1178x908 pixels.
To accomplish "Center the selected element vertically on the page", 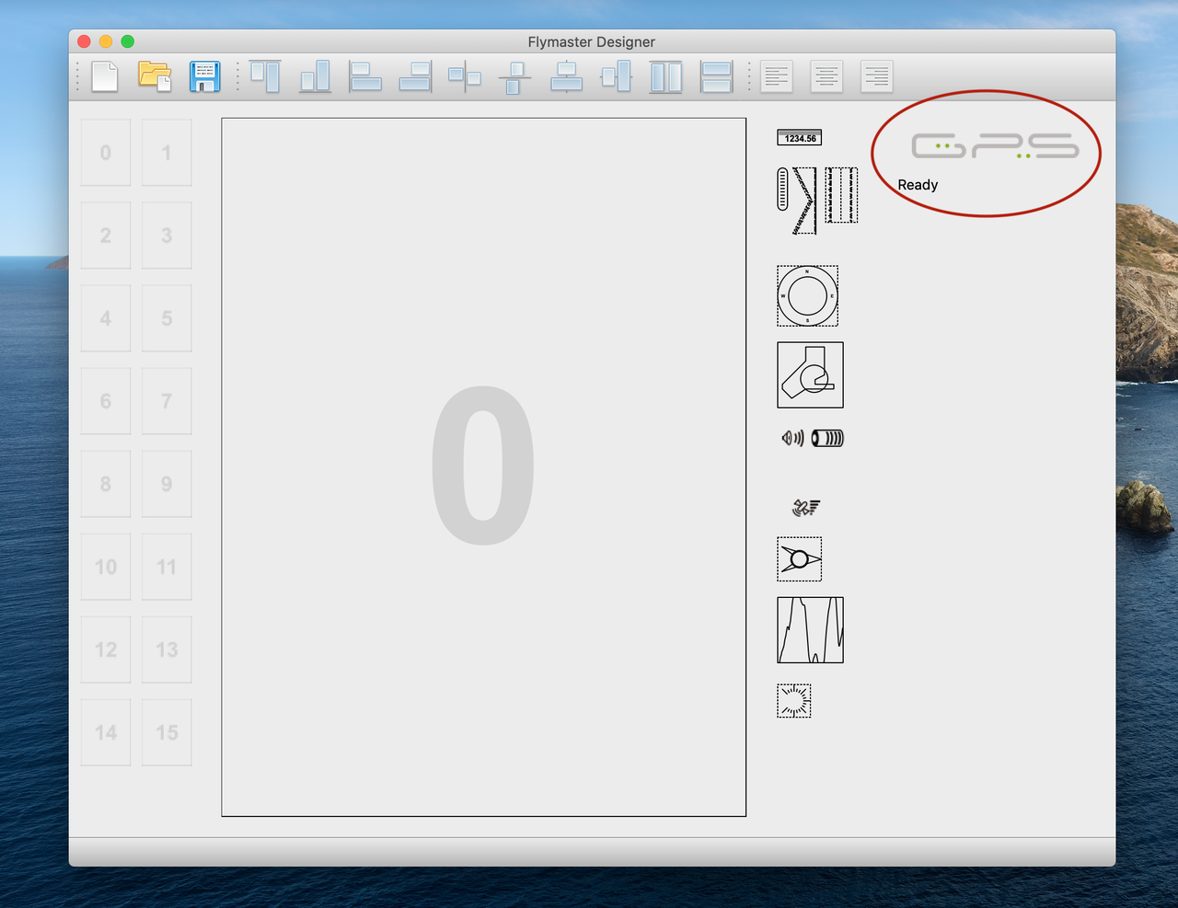I will click(x=616, y=76).
